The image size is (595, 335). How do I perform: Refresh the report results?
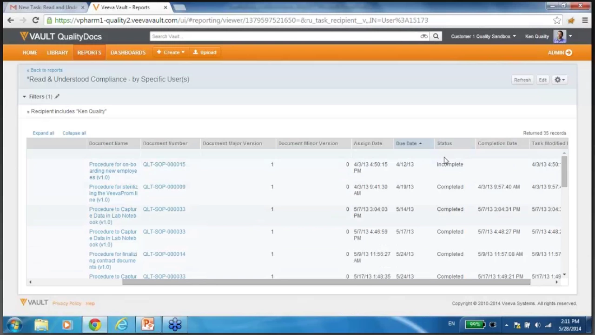pos(522,80)
